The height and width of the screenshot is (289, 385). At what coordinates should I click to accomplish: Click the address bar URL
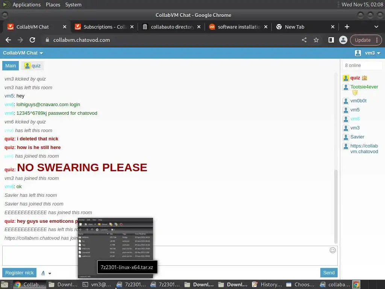(82, 40)
